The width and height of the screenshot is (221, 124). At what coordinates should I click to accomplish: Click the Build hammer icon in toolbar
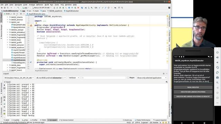[x=18, y=8]
